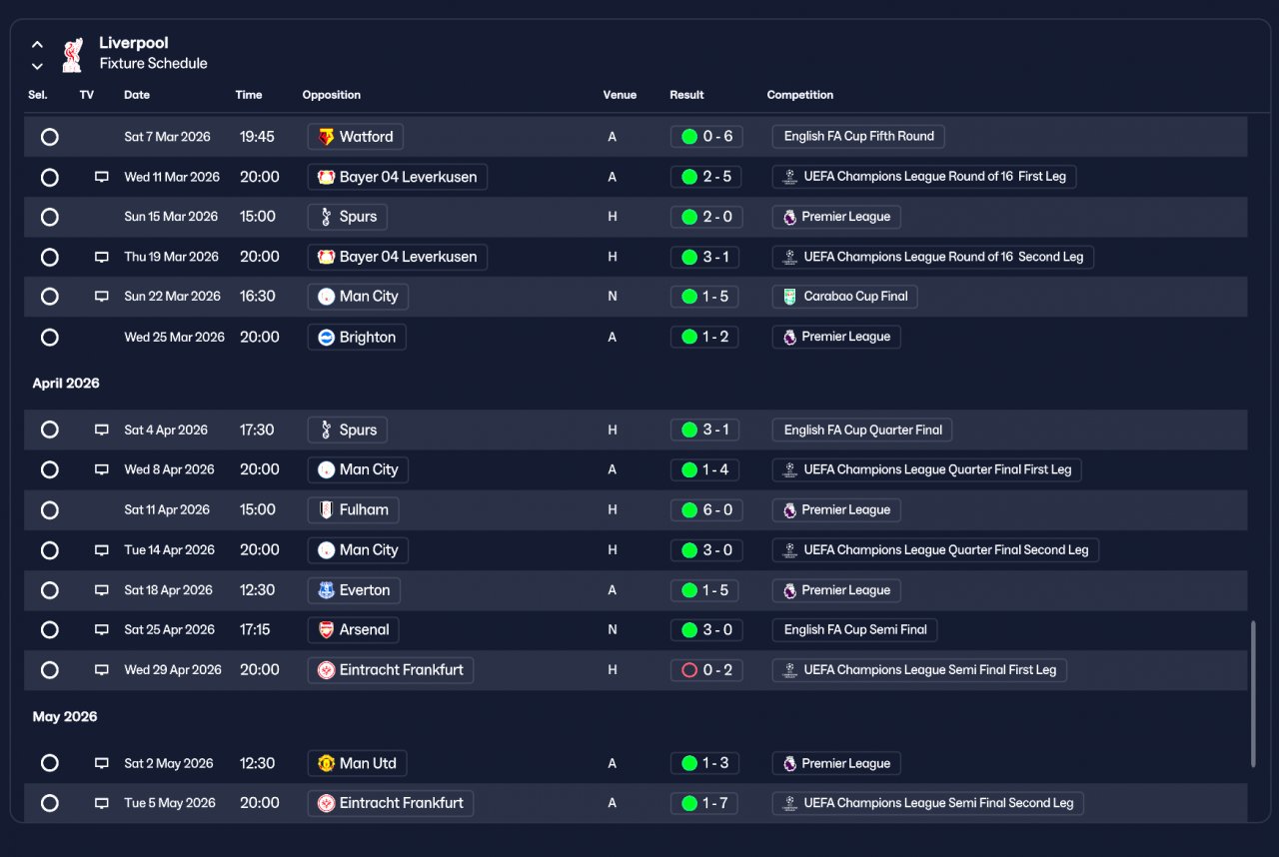This screenshot has width=1279, height=857.
Task: Click red loss indicator in Frankfurt 29 Apr row
Action: [688, 670]
